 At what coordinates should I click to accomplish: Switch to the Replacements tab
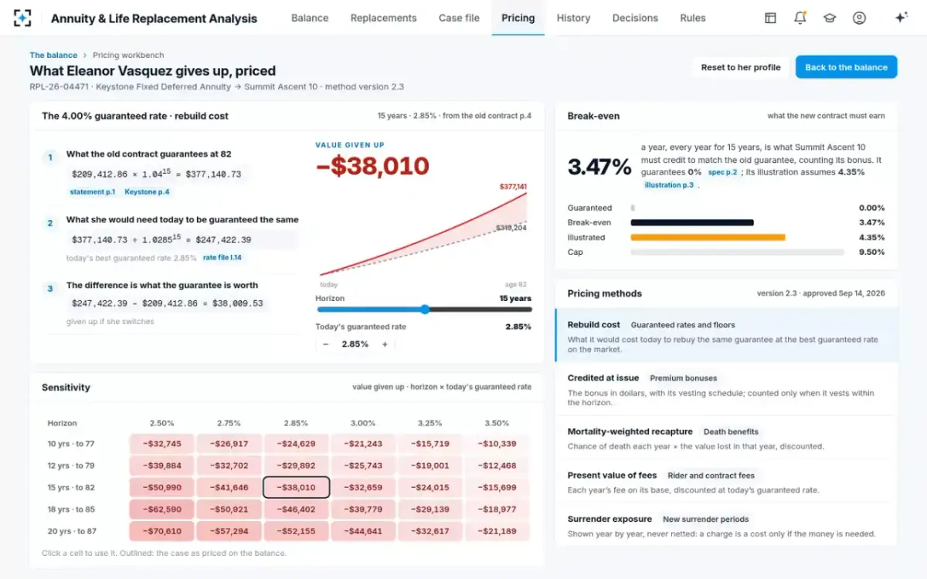tap(383, 18)
